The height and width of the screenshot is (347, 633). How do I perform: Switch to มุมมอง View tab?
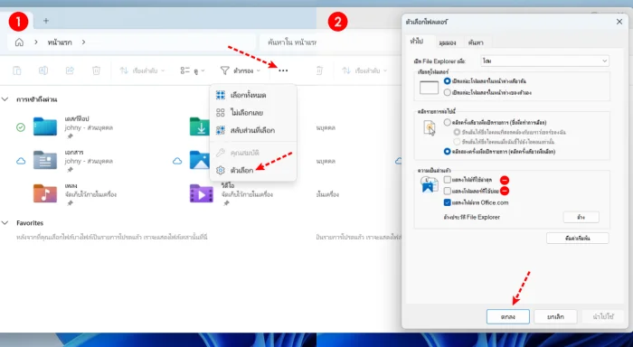coord(448,42)
